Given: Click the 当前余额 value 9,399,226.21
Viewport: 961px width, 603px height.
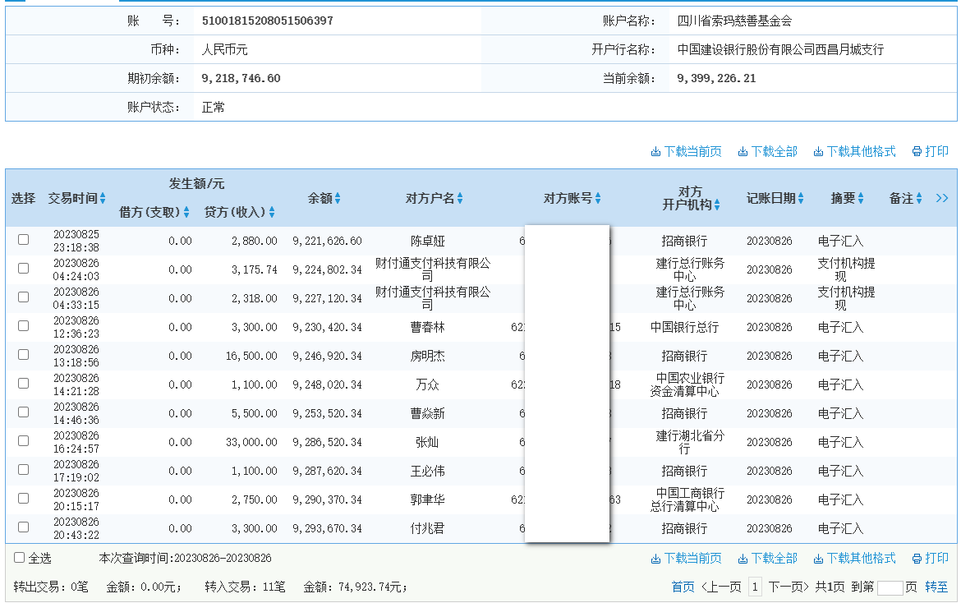Looking at the screenshot, I should [716, 78].
